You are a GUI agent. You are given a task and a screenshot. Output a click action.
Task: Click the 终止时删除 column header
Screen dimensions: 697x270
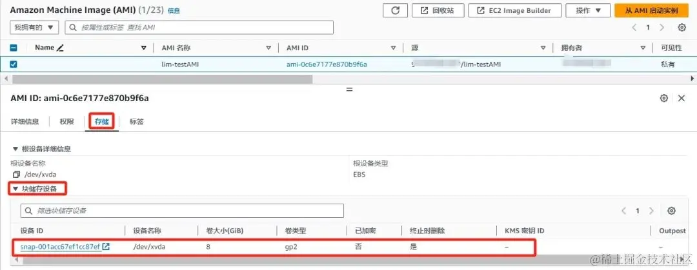[x=428, y=231]
